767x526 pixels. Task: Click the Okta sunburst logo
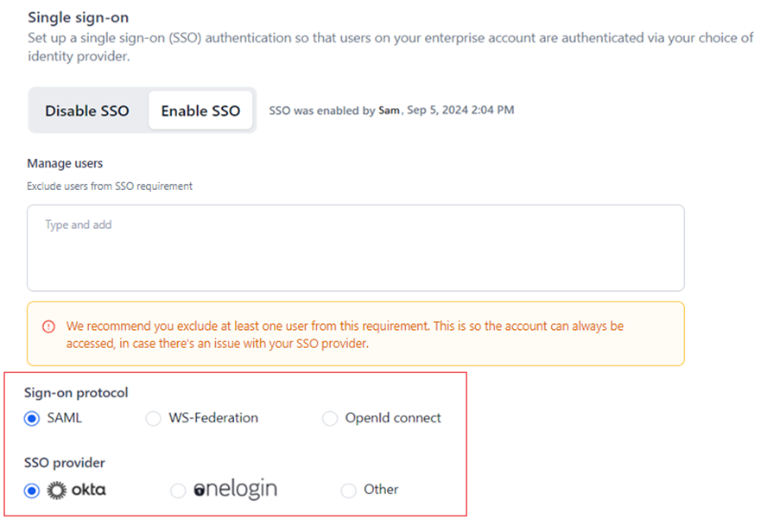56,491
